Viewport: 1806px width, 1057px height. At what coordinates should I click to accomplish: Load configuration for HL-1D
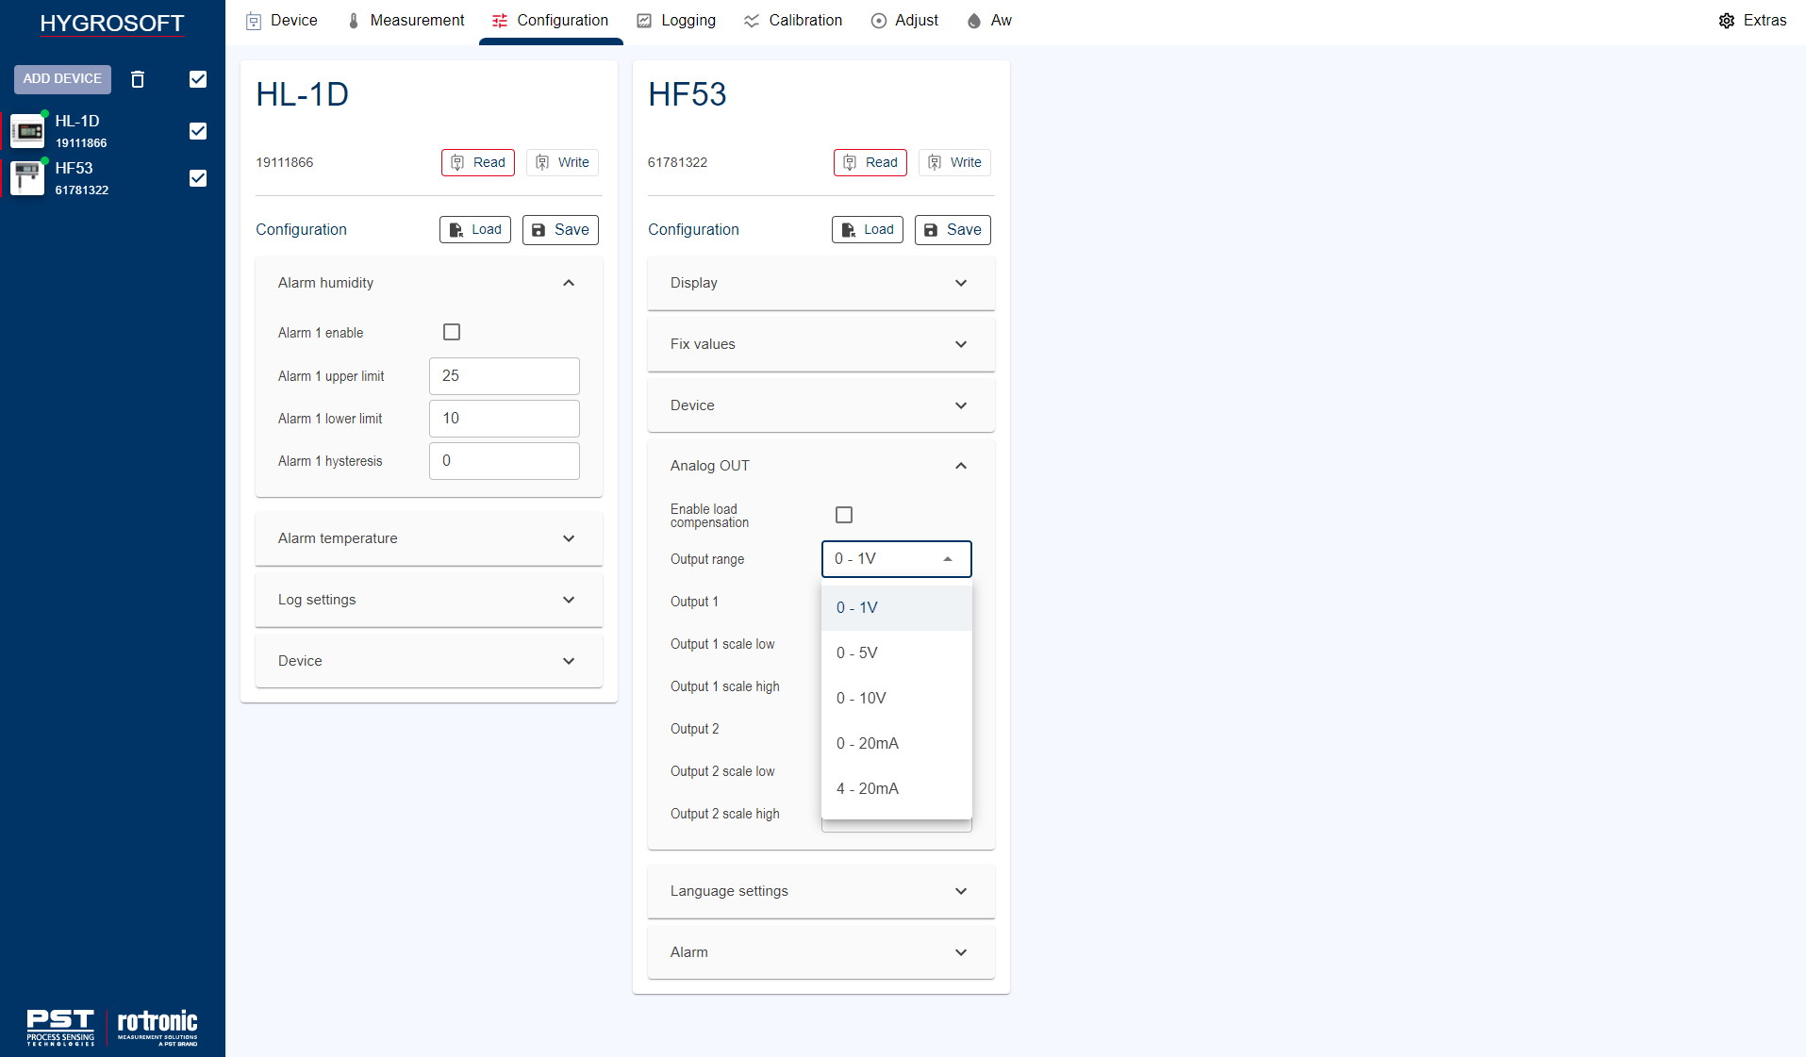[x=475, y=230]
